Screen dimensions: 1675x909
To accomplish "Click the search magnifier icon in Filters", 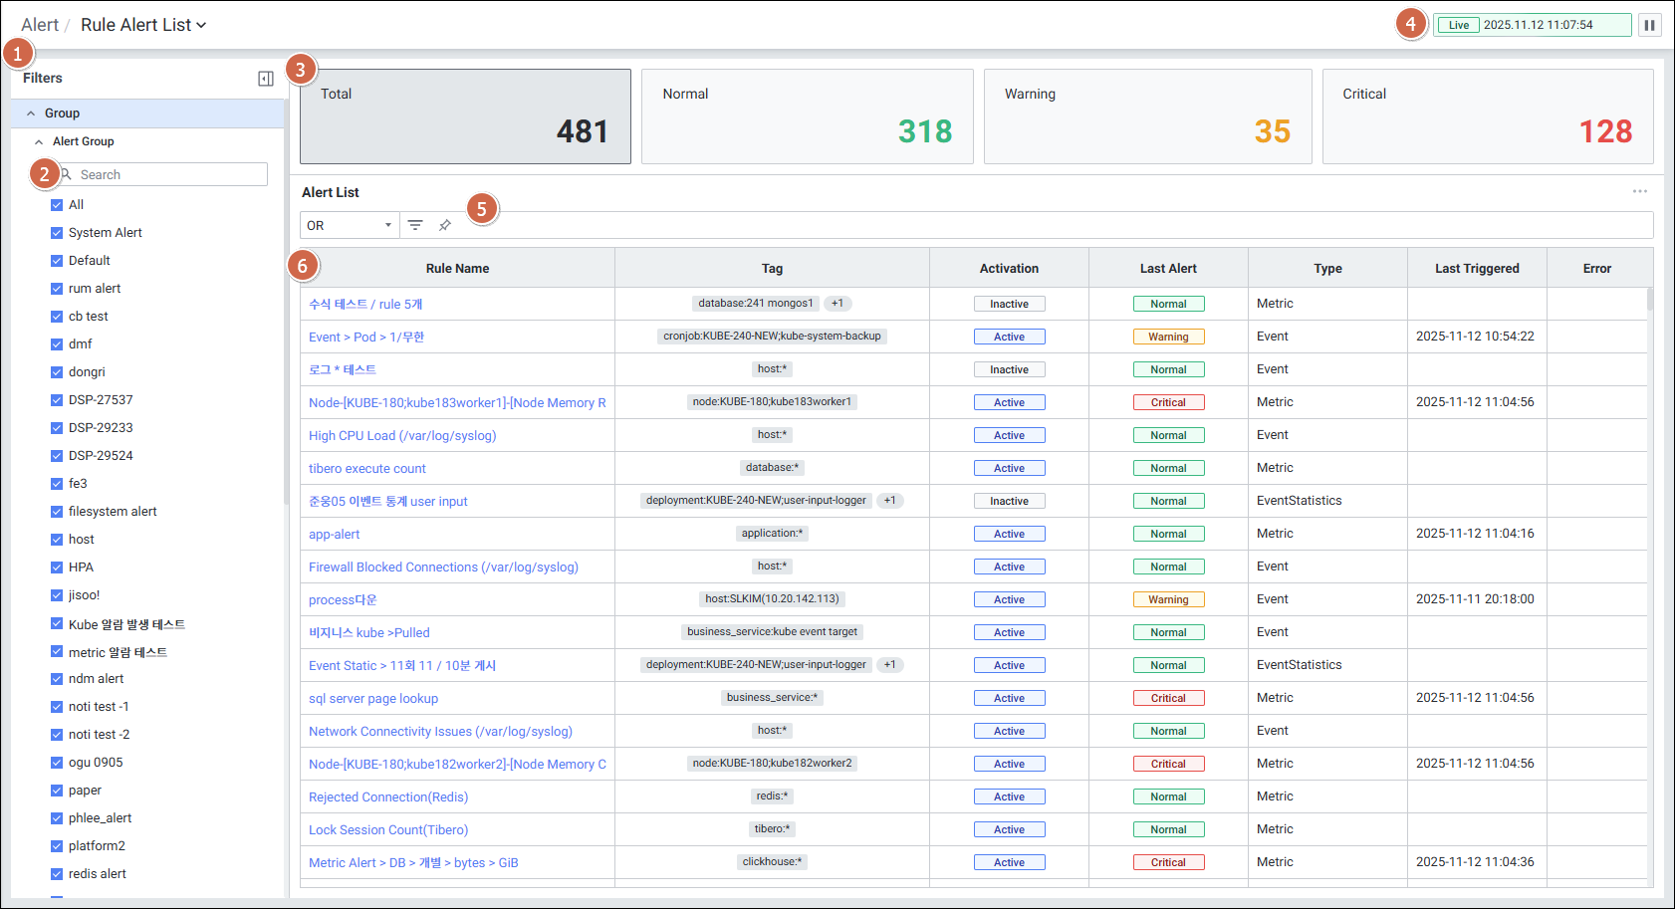I will (67, 174).
